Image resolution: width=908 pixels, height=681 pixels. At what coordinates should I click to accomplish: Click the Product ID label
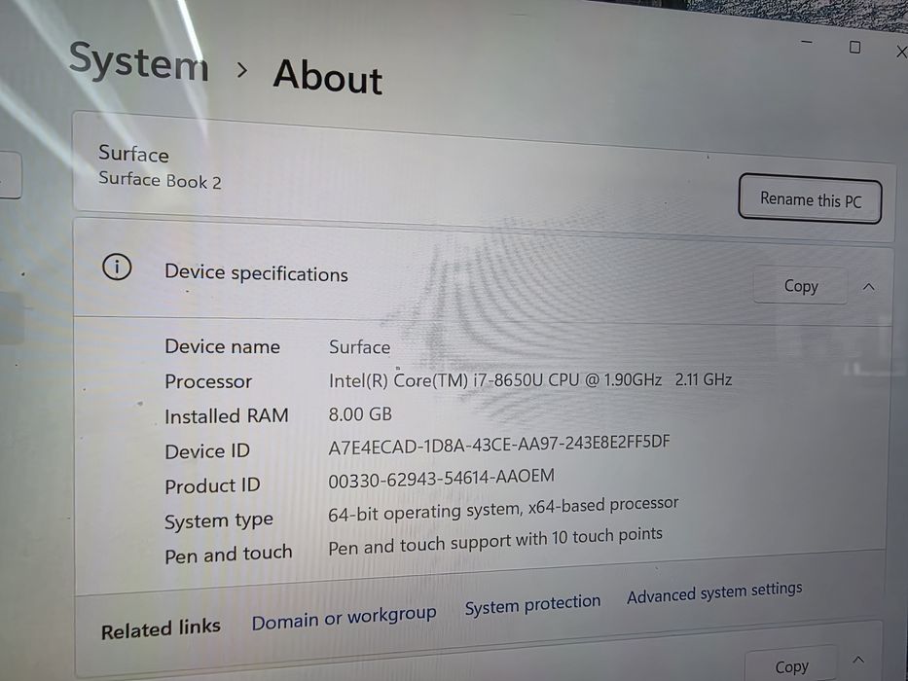click(212, 485)
